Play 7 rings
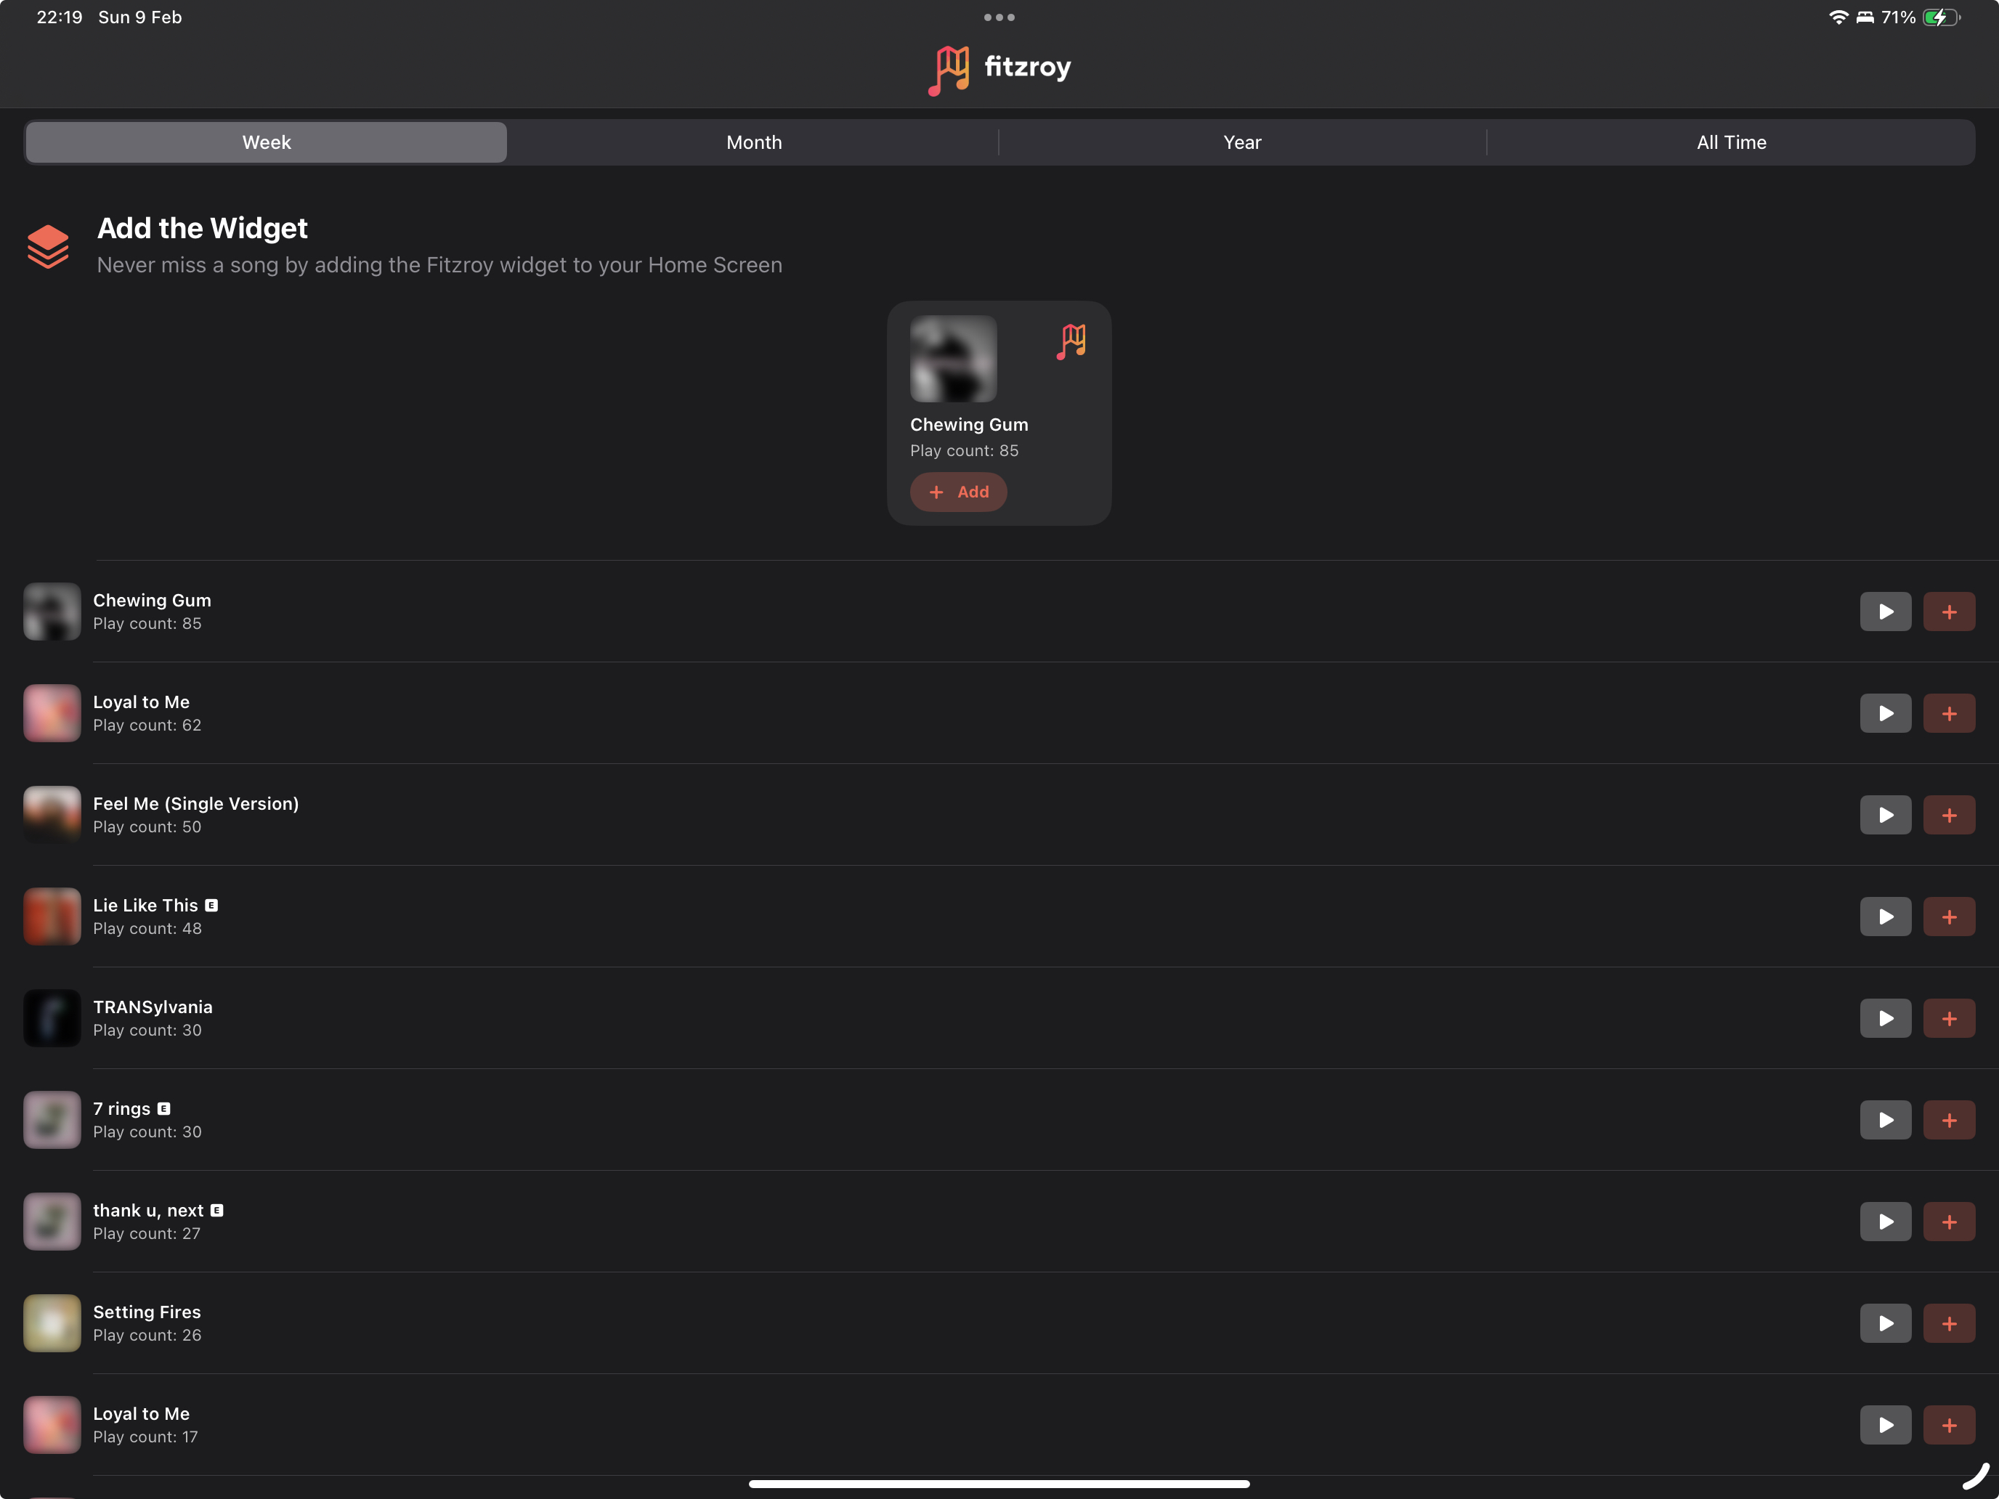Screen dimensions: 1999x1499 click(x=1885, y=1121)
